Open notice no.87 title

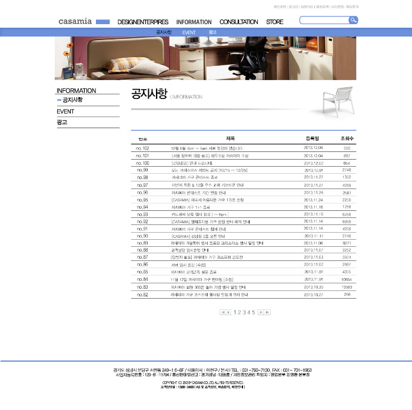(x=207, y=257)
